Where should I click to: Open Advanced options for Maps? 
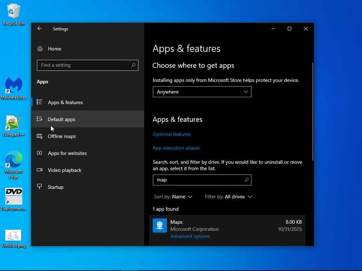pyautogui.click(x=190, y=236)
